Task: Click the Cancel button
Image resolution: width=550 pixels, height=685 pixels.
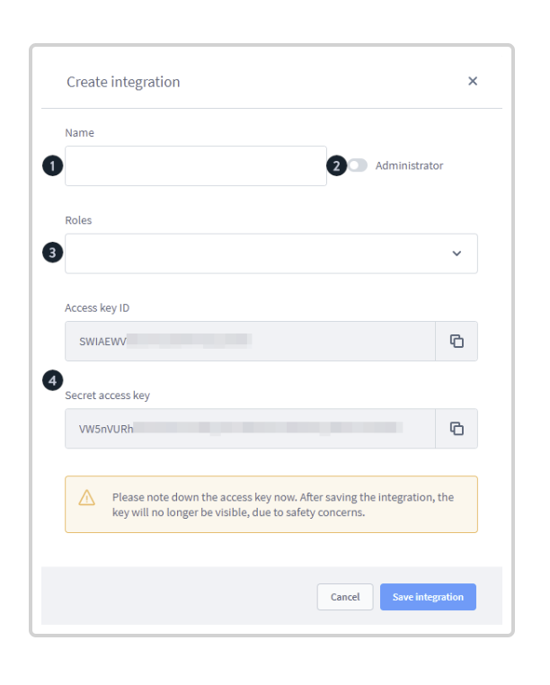Action: (x=345, y=597)
